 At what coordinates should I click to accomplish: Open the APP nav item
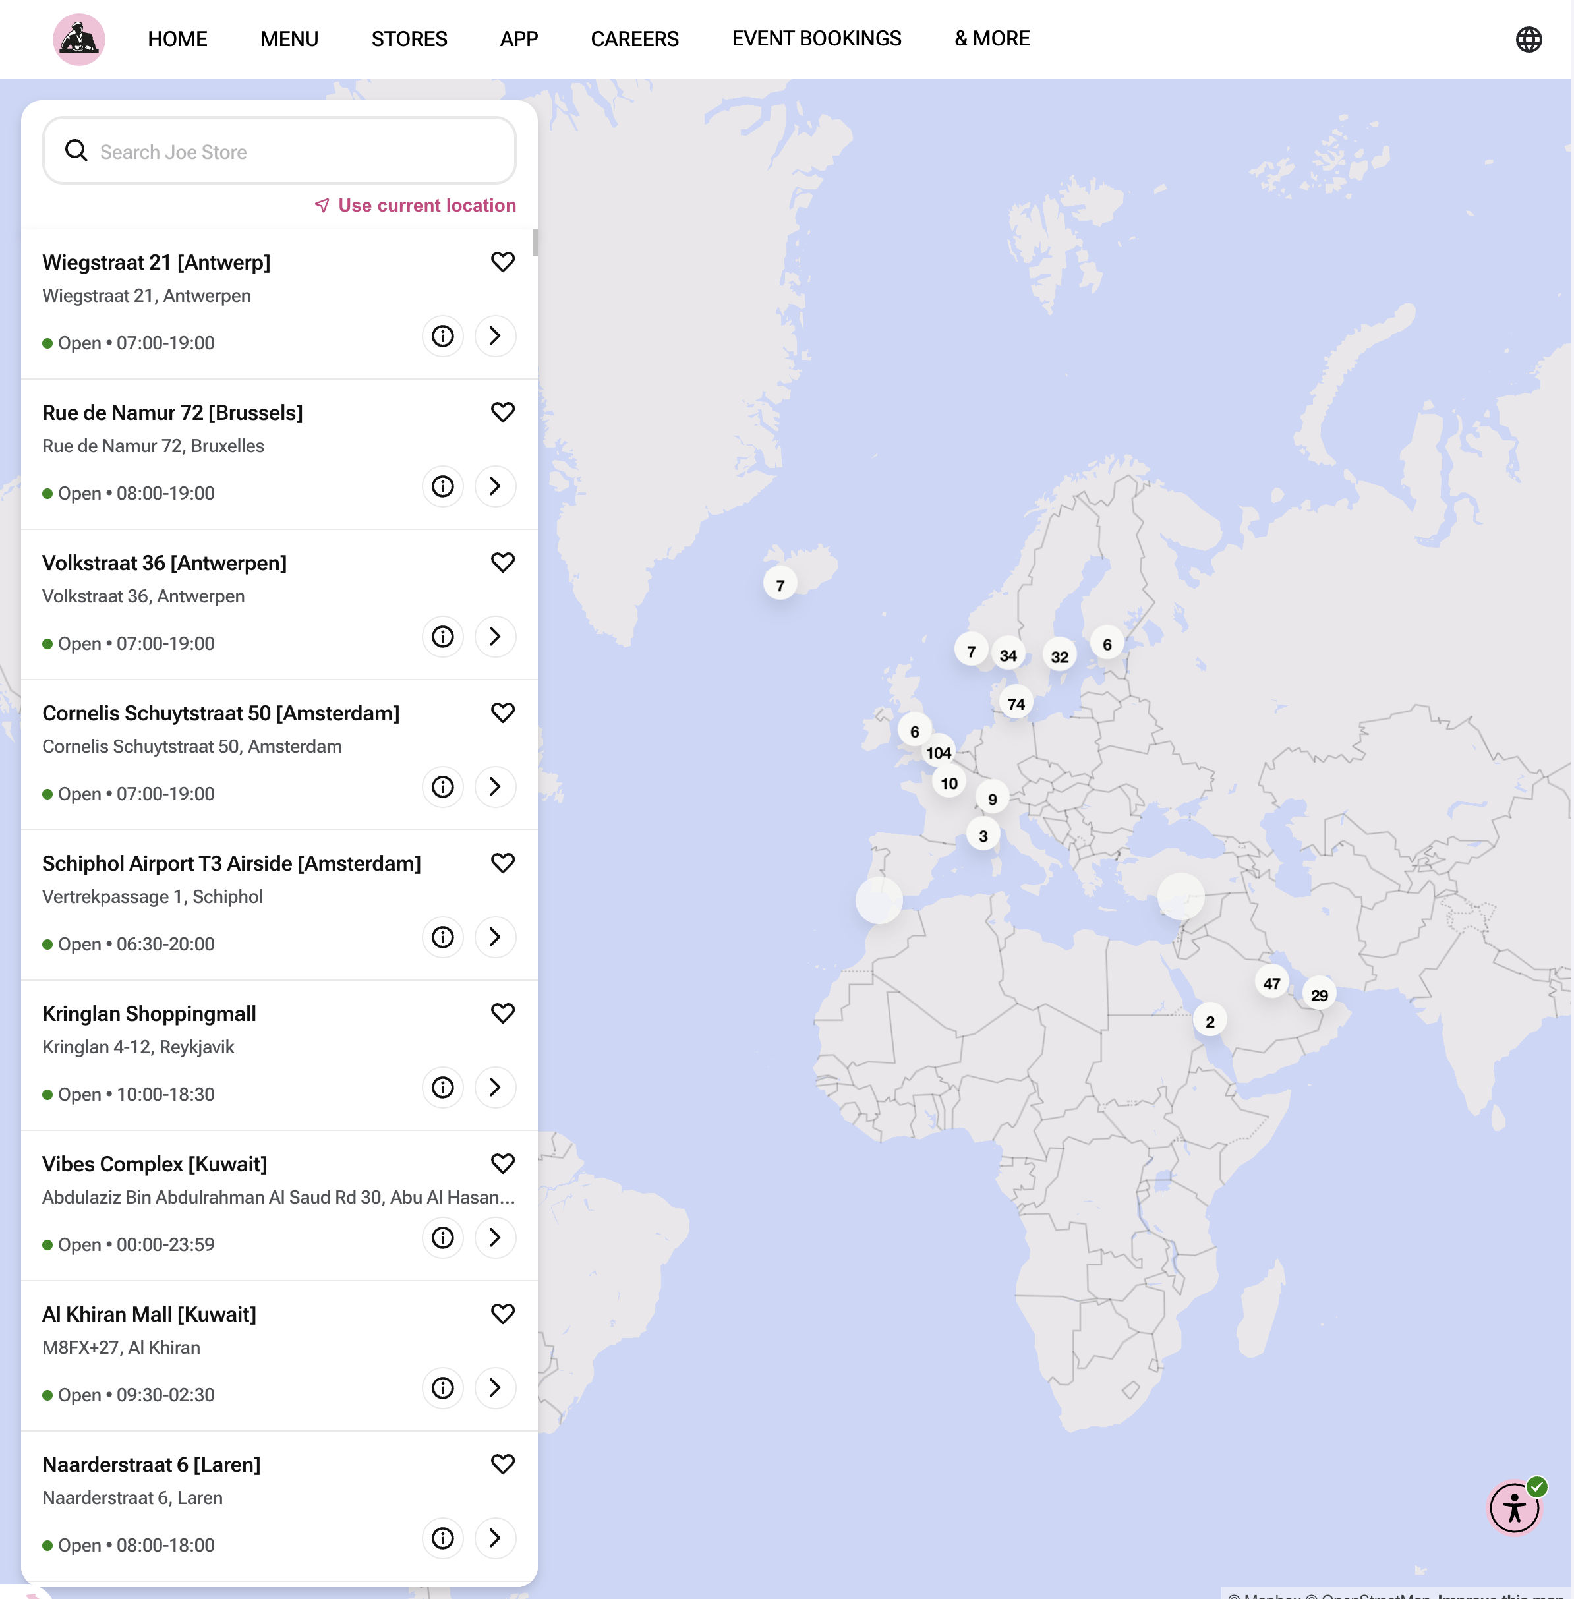[x=519, y=39]
